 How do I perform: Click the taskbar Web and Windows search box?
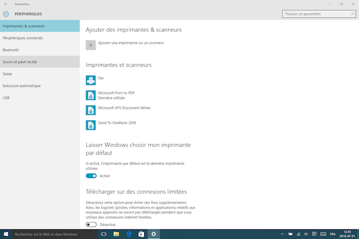(54, 234)
